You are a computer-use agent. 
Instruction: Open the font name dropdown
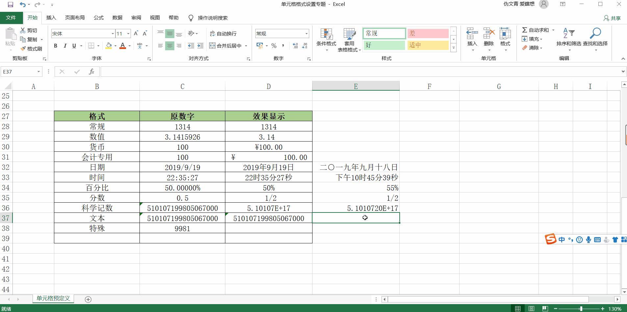(x=113, y=33)
